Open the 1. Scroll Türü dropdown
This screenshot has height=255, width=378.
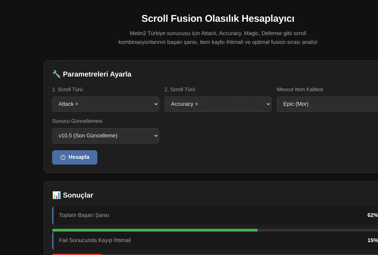[x=106, y=104]
